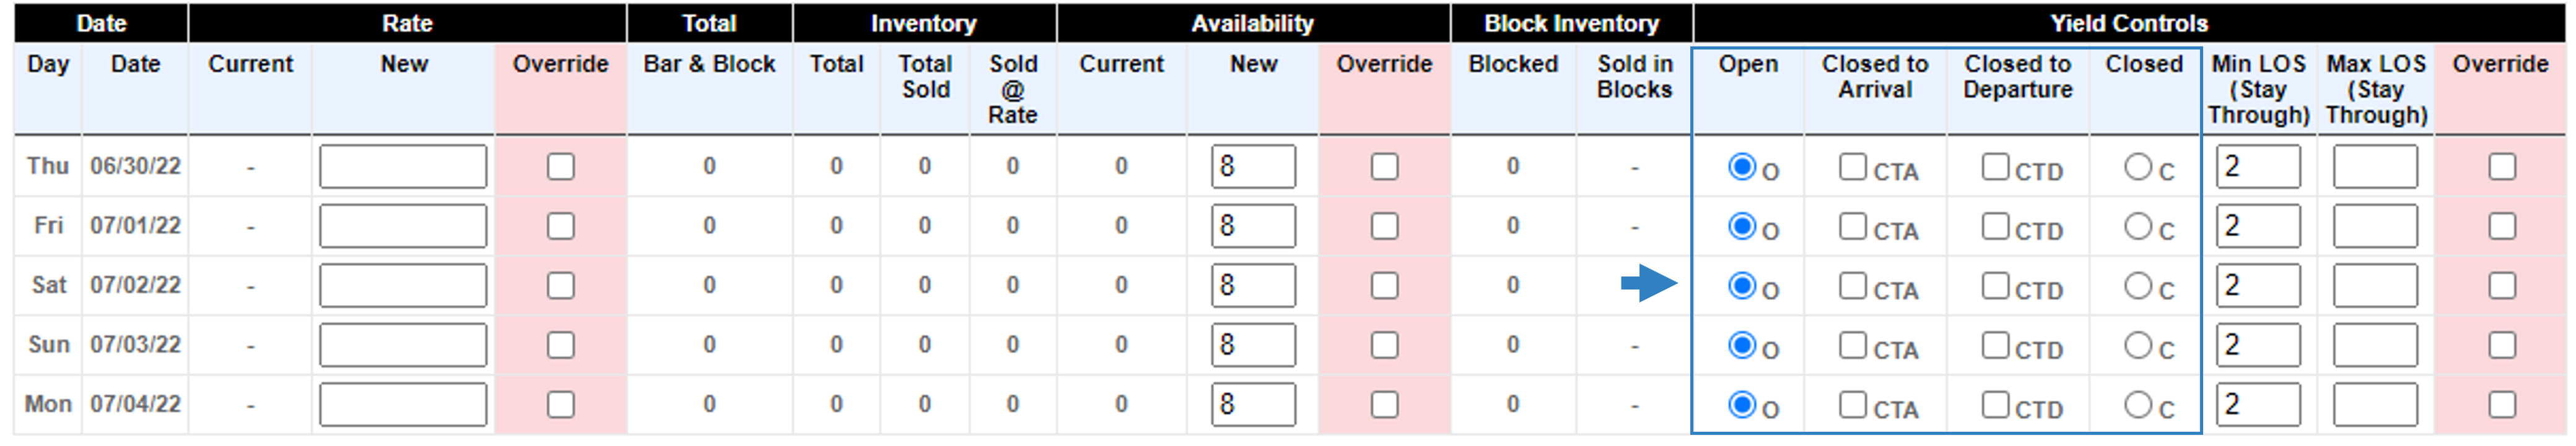The height and width of the screenshot is (446, 2576).
Task: Enable Rate Override checkbox for Sun 07/03/22
Action: (x=561, y=345)
